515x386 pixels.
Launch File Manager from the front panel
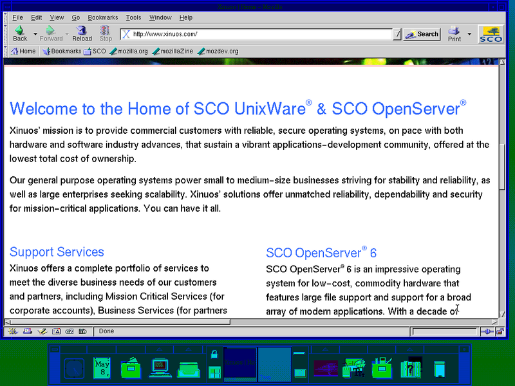pyautogui.click(x=131, y=367)
